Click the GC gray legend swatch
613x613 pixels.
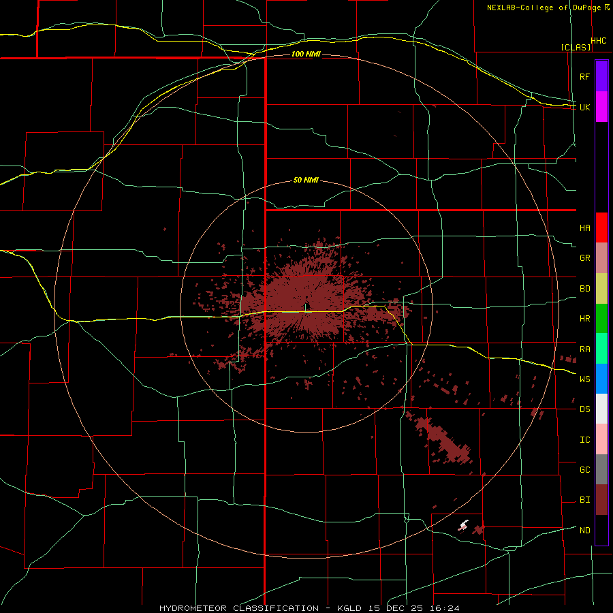pos(601,469)
